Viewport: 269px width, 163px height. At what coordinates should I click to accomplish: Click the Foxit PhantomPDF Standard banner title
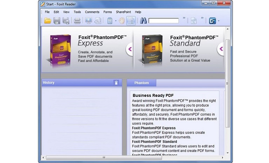click(194, 41)
